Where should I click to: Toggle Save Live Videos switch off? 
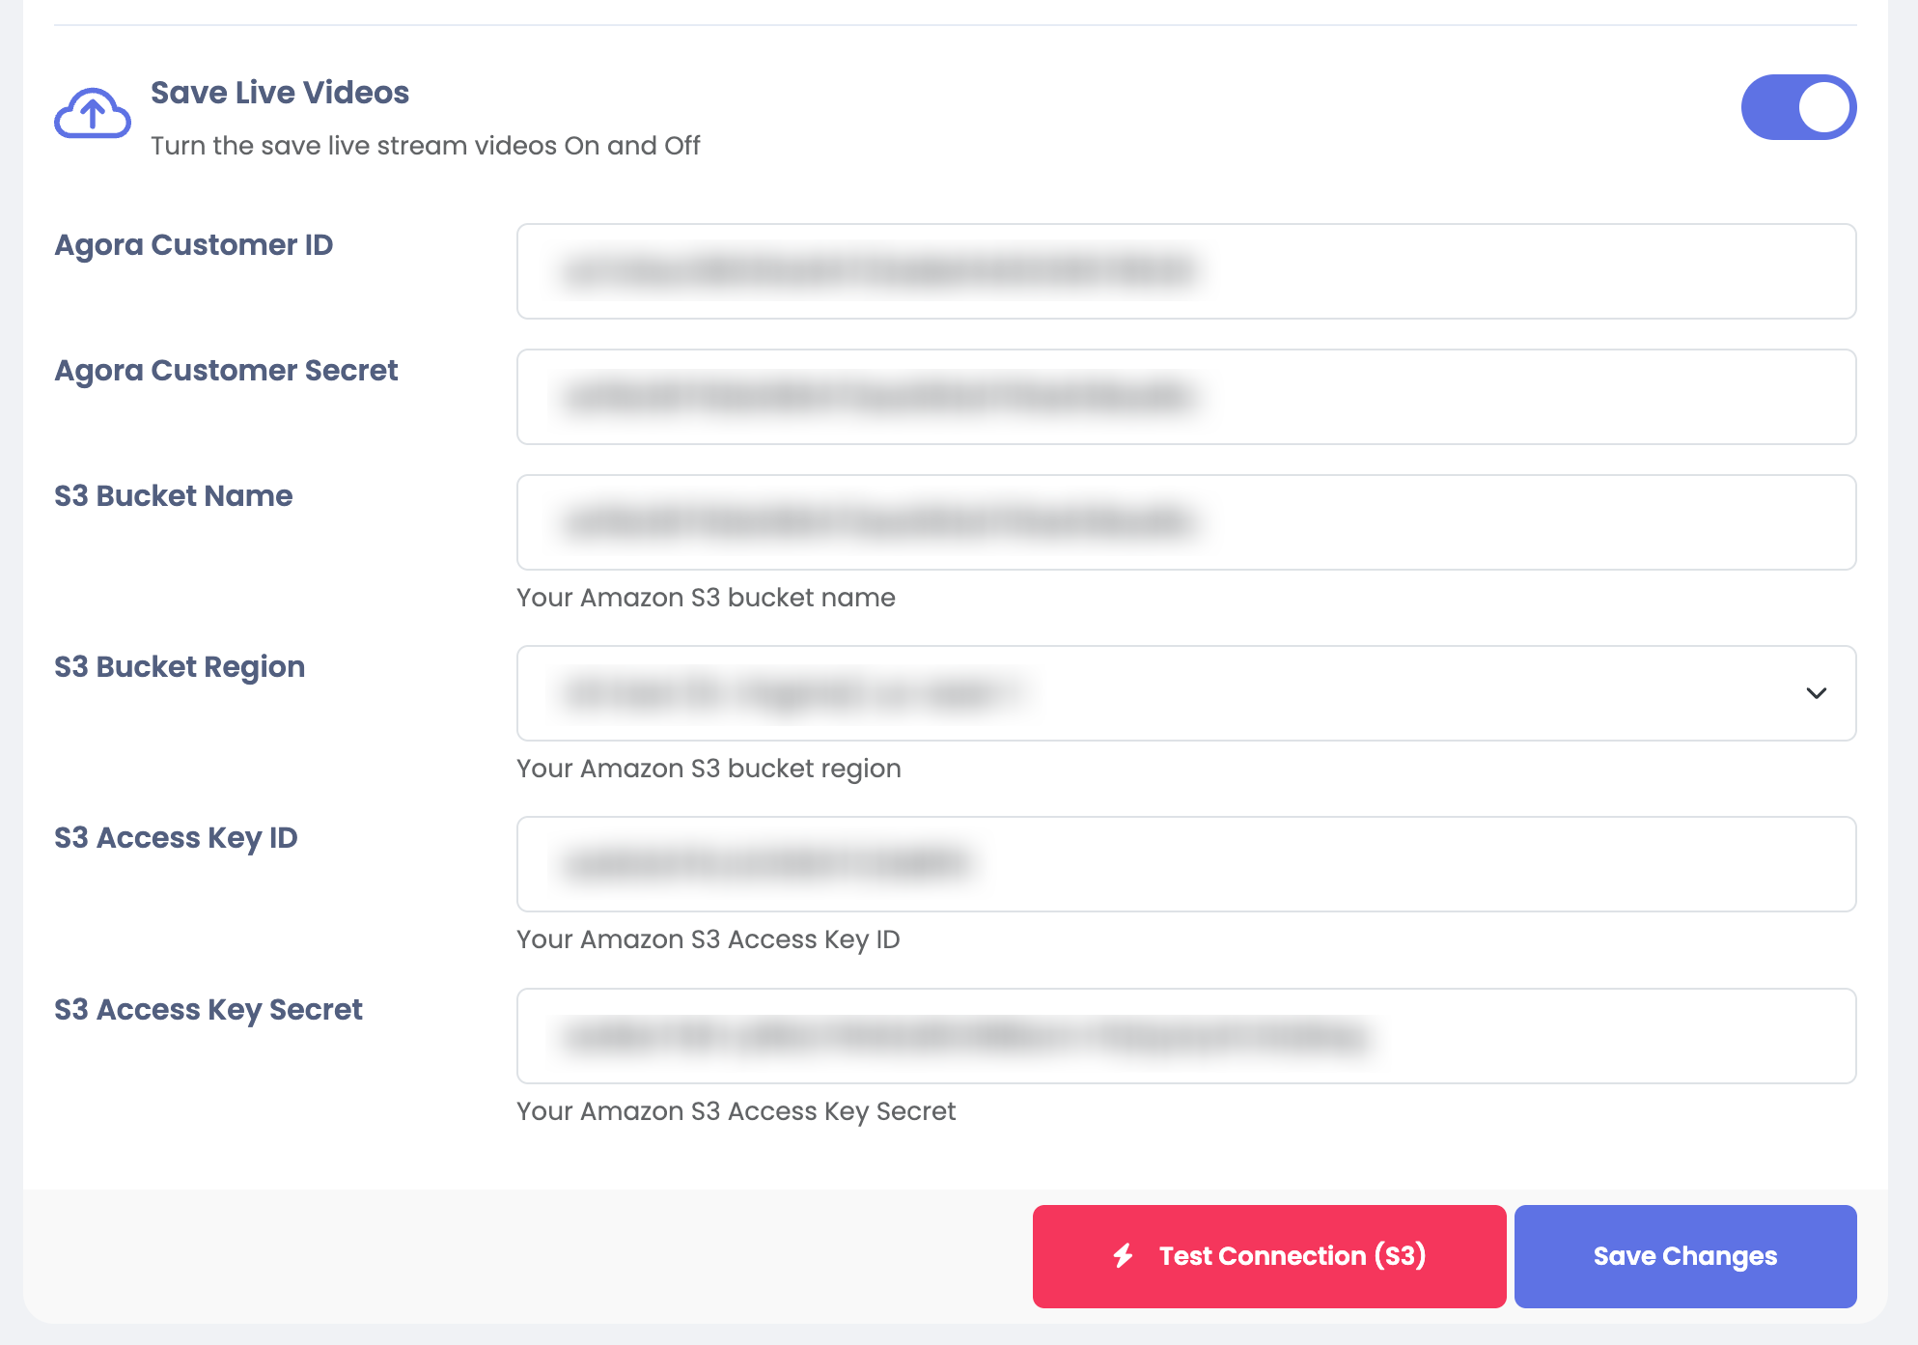click(1797, 107)
